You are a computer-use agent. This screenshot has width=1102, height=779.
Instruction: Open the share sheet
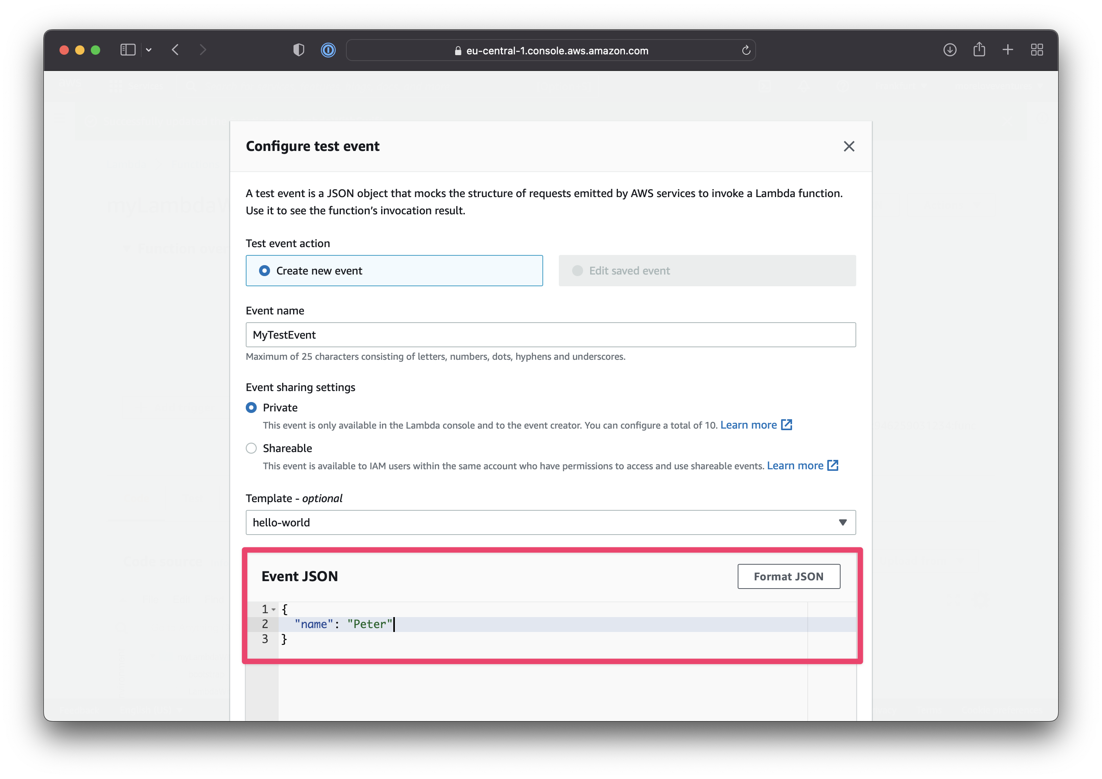(979, 49)
